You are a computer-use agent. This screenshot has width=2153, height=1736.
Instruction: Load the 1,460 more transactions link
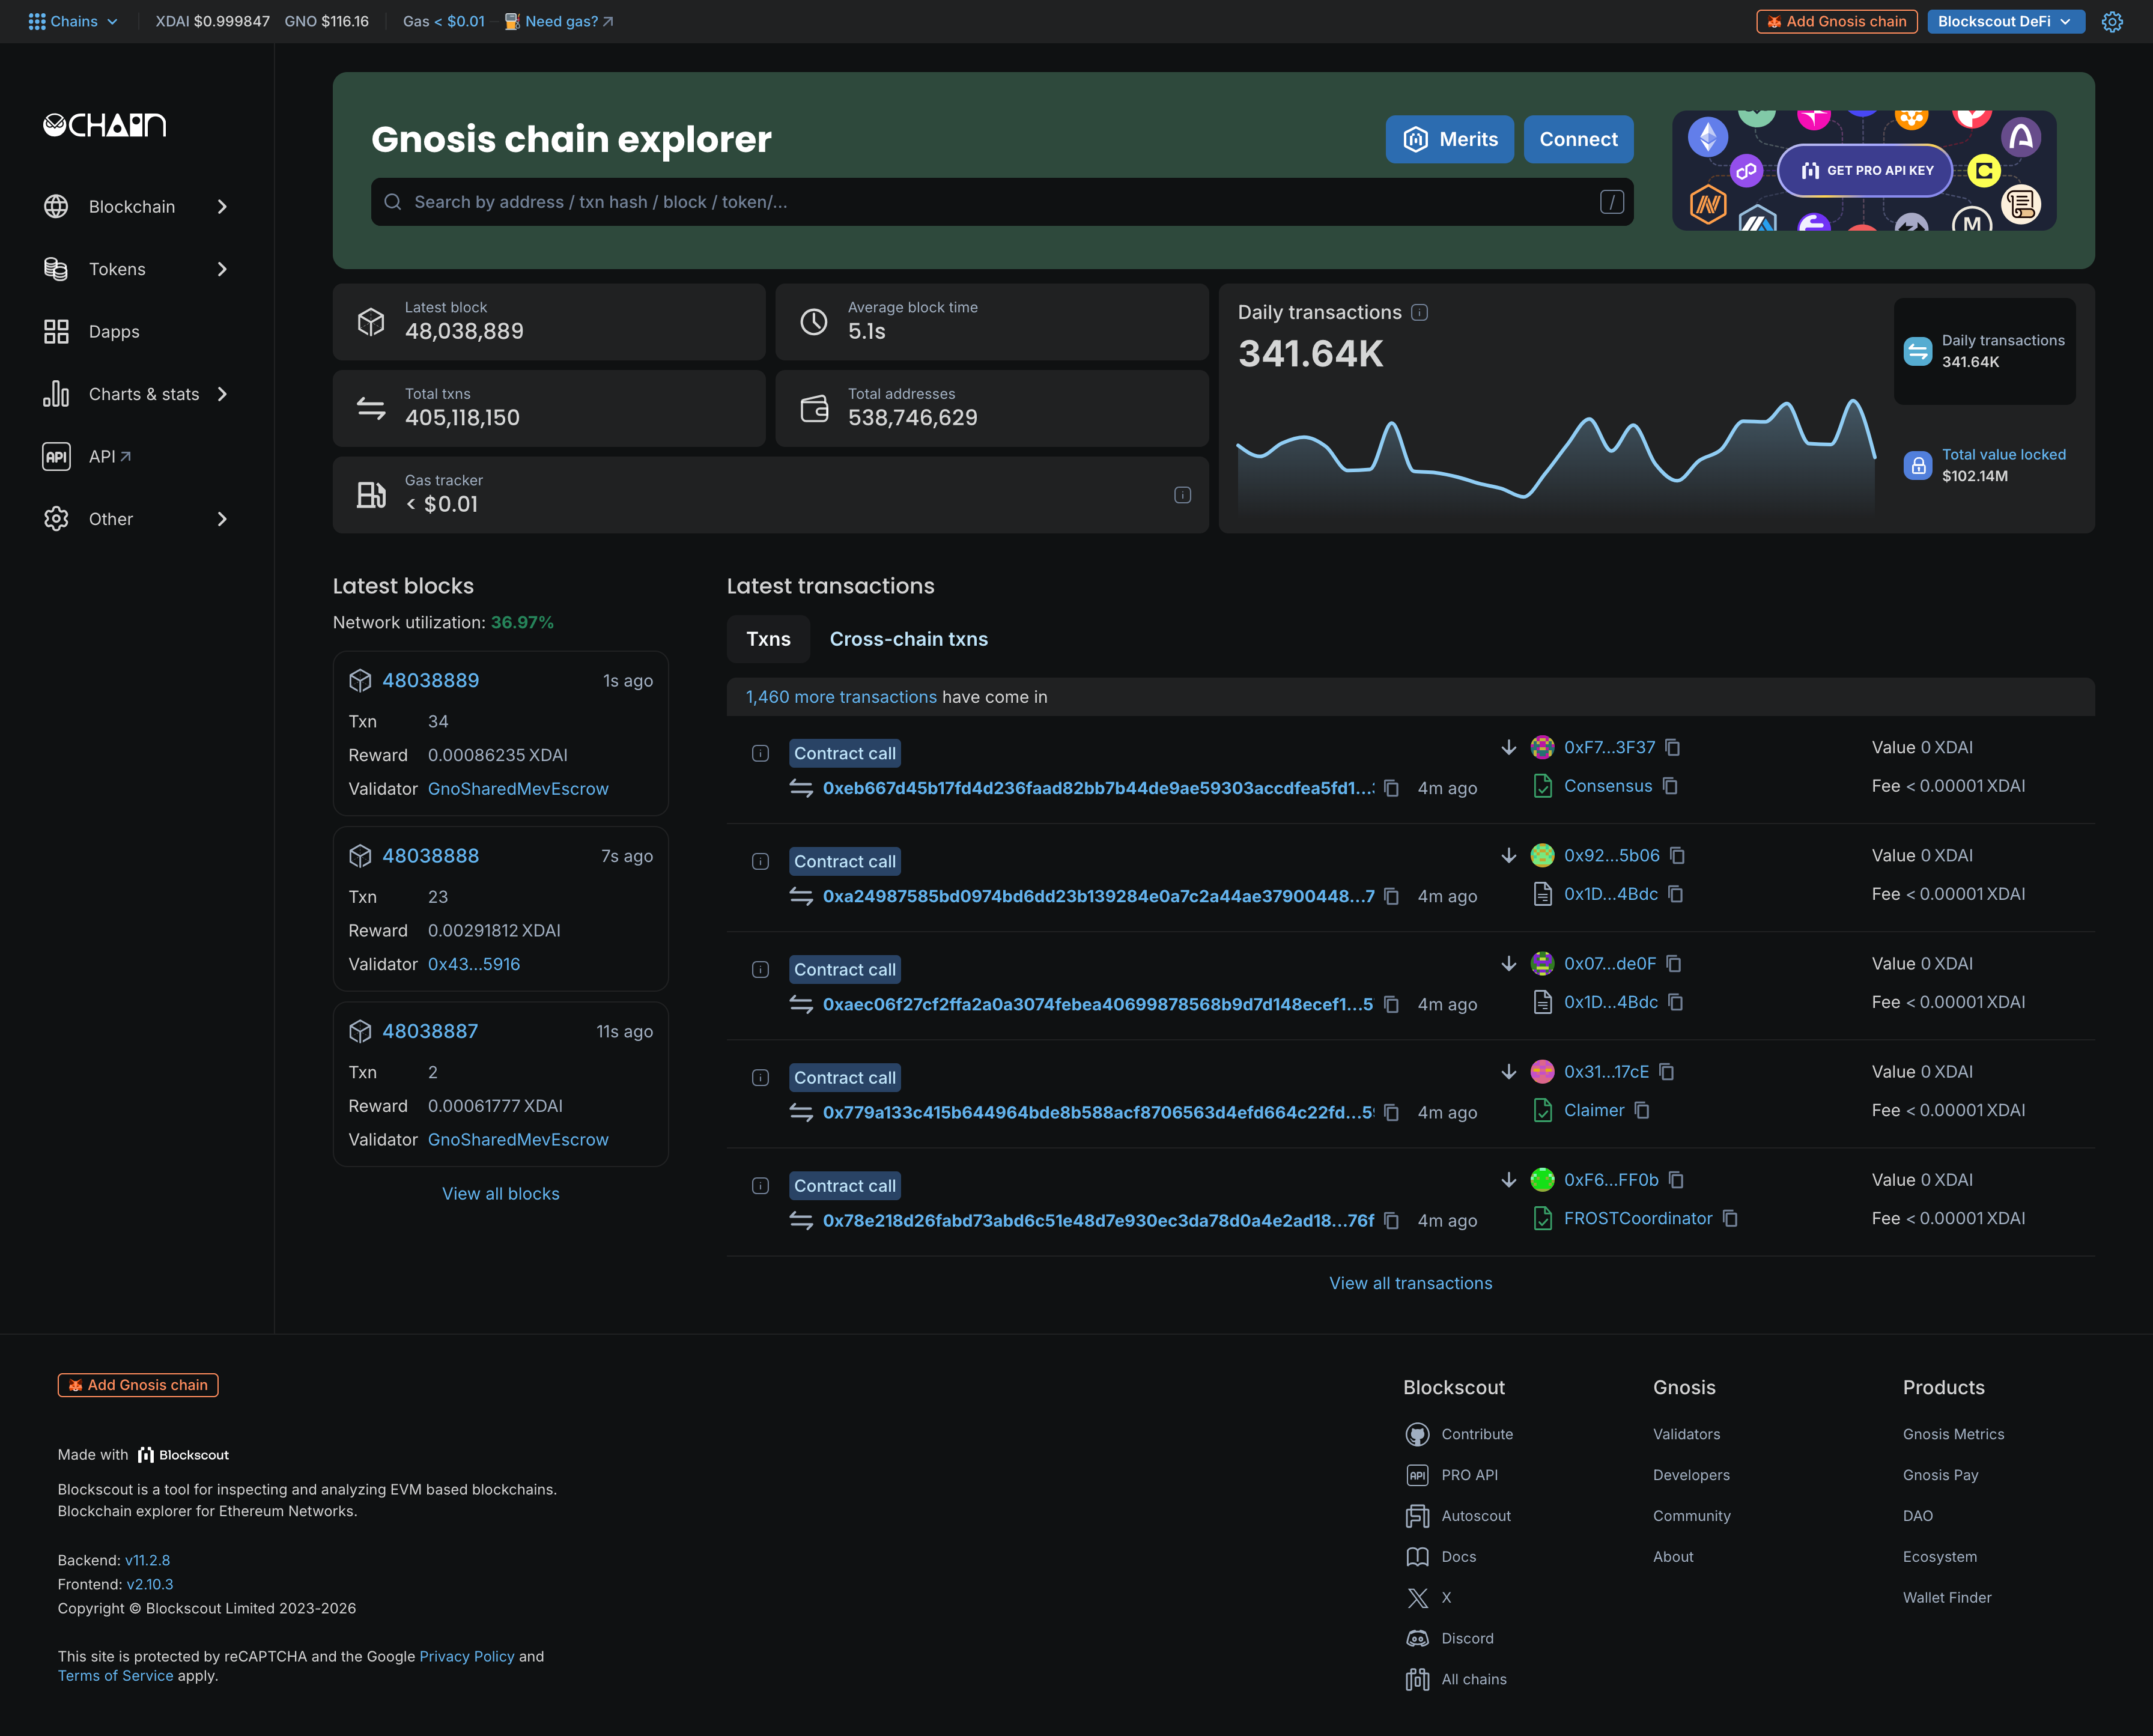841,697
